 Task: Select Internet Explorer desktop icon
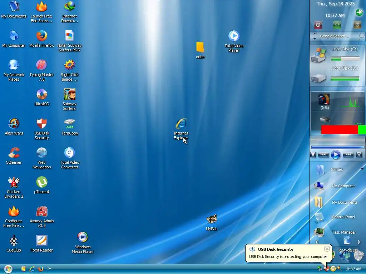pos(181,129)
